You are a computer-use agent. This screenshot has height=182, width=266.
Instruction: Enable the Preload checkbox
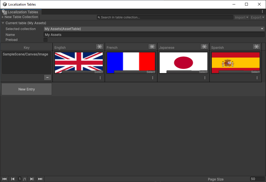[x=45, y=40]
